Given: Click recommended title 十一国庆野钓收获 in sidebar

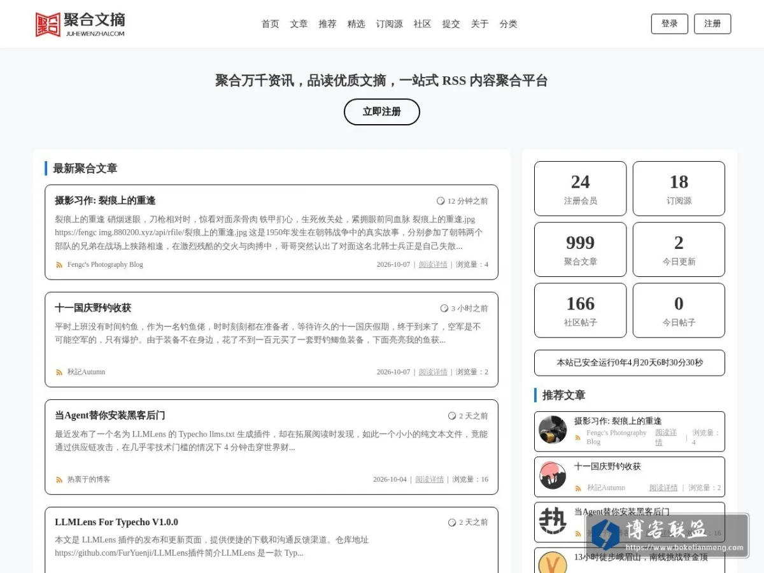Looking at the screenshot, I should point(607,467).
